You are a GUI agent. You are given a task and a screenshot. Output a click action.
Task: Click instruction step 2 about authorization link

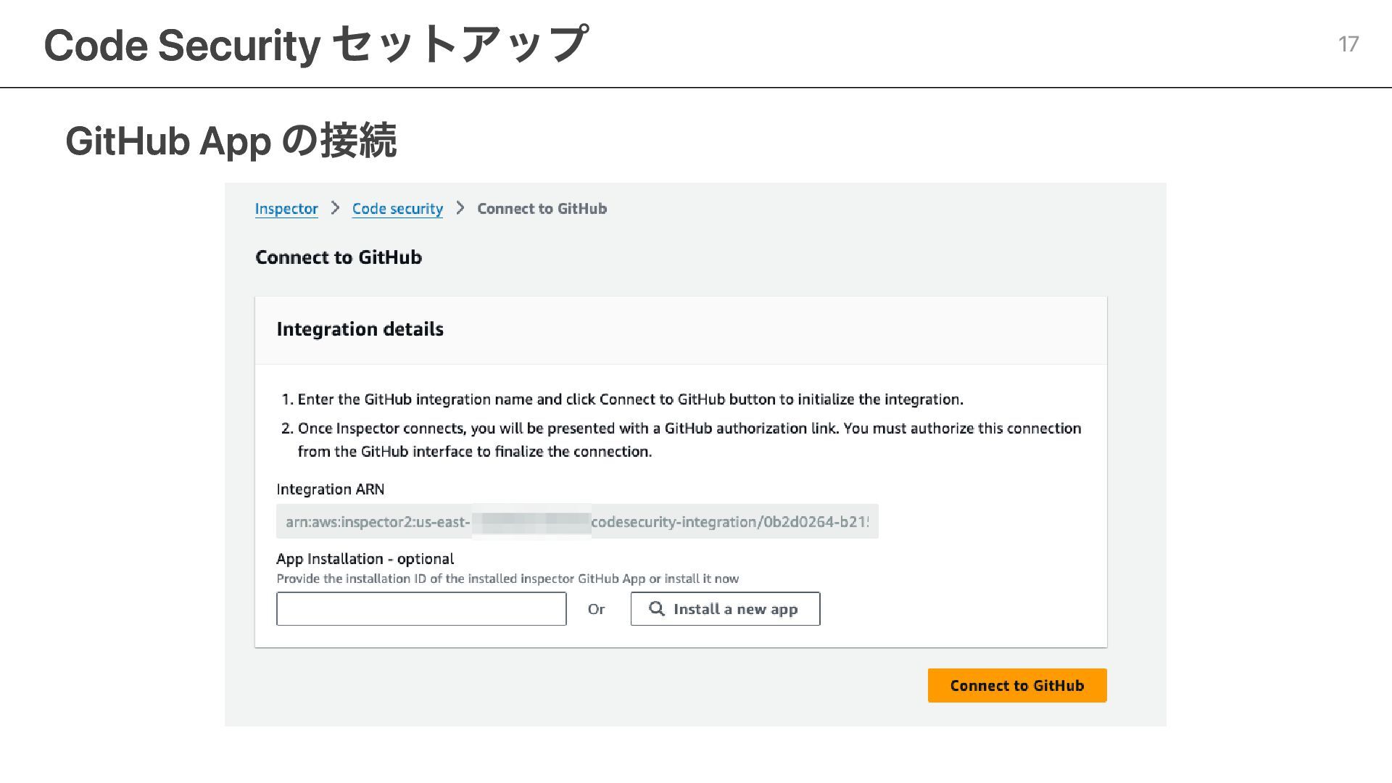(x=681, y=439)
